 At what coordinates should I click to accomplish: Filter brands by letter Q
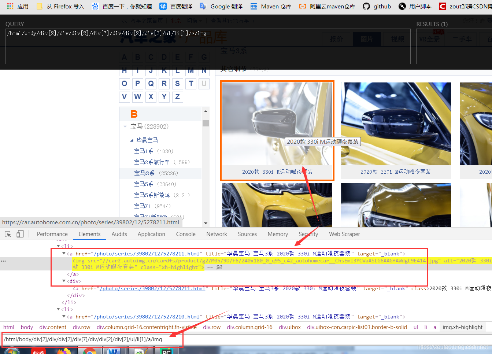[x=151, y=84]
